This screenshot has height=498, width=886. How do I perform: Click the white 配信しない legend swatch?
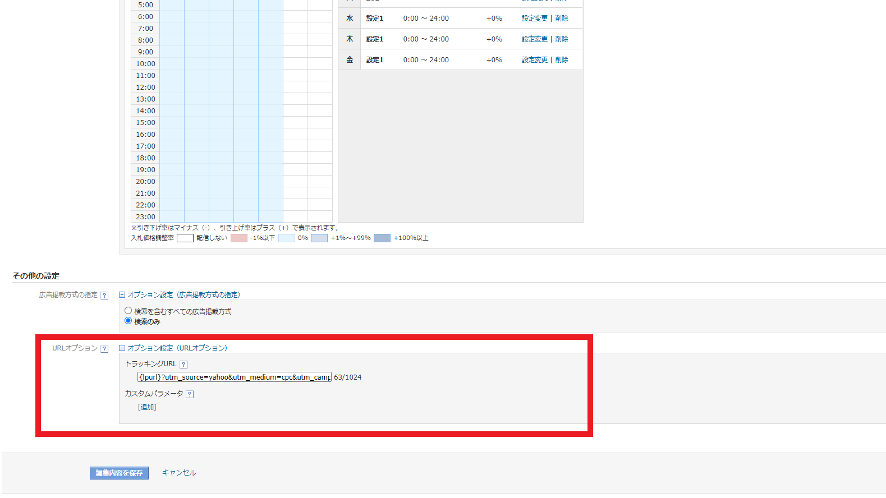tap(185, 238)
